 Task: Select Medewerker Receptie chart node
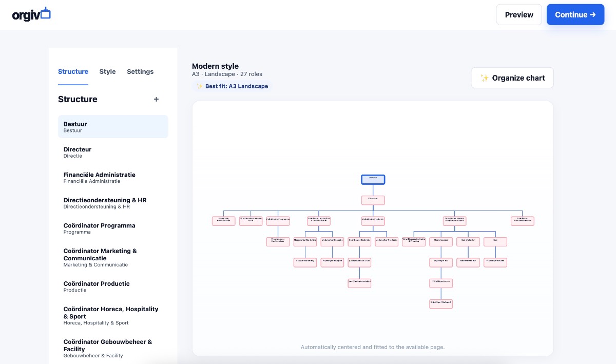click(332, 241)
